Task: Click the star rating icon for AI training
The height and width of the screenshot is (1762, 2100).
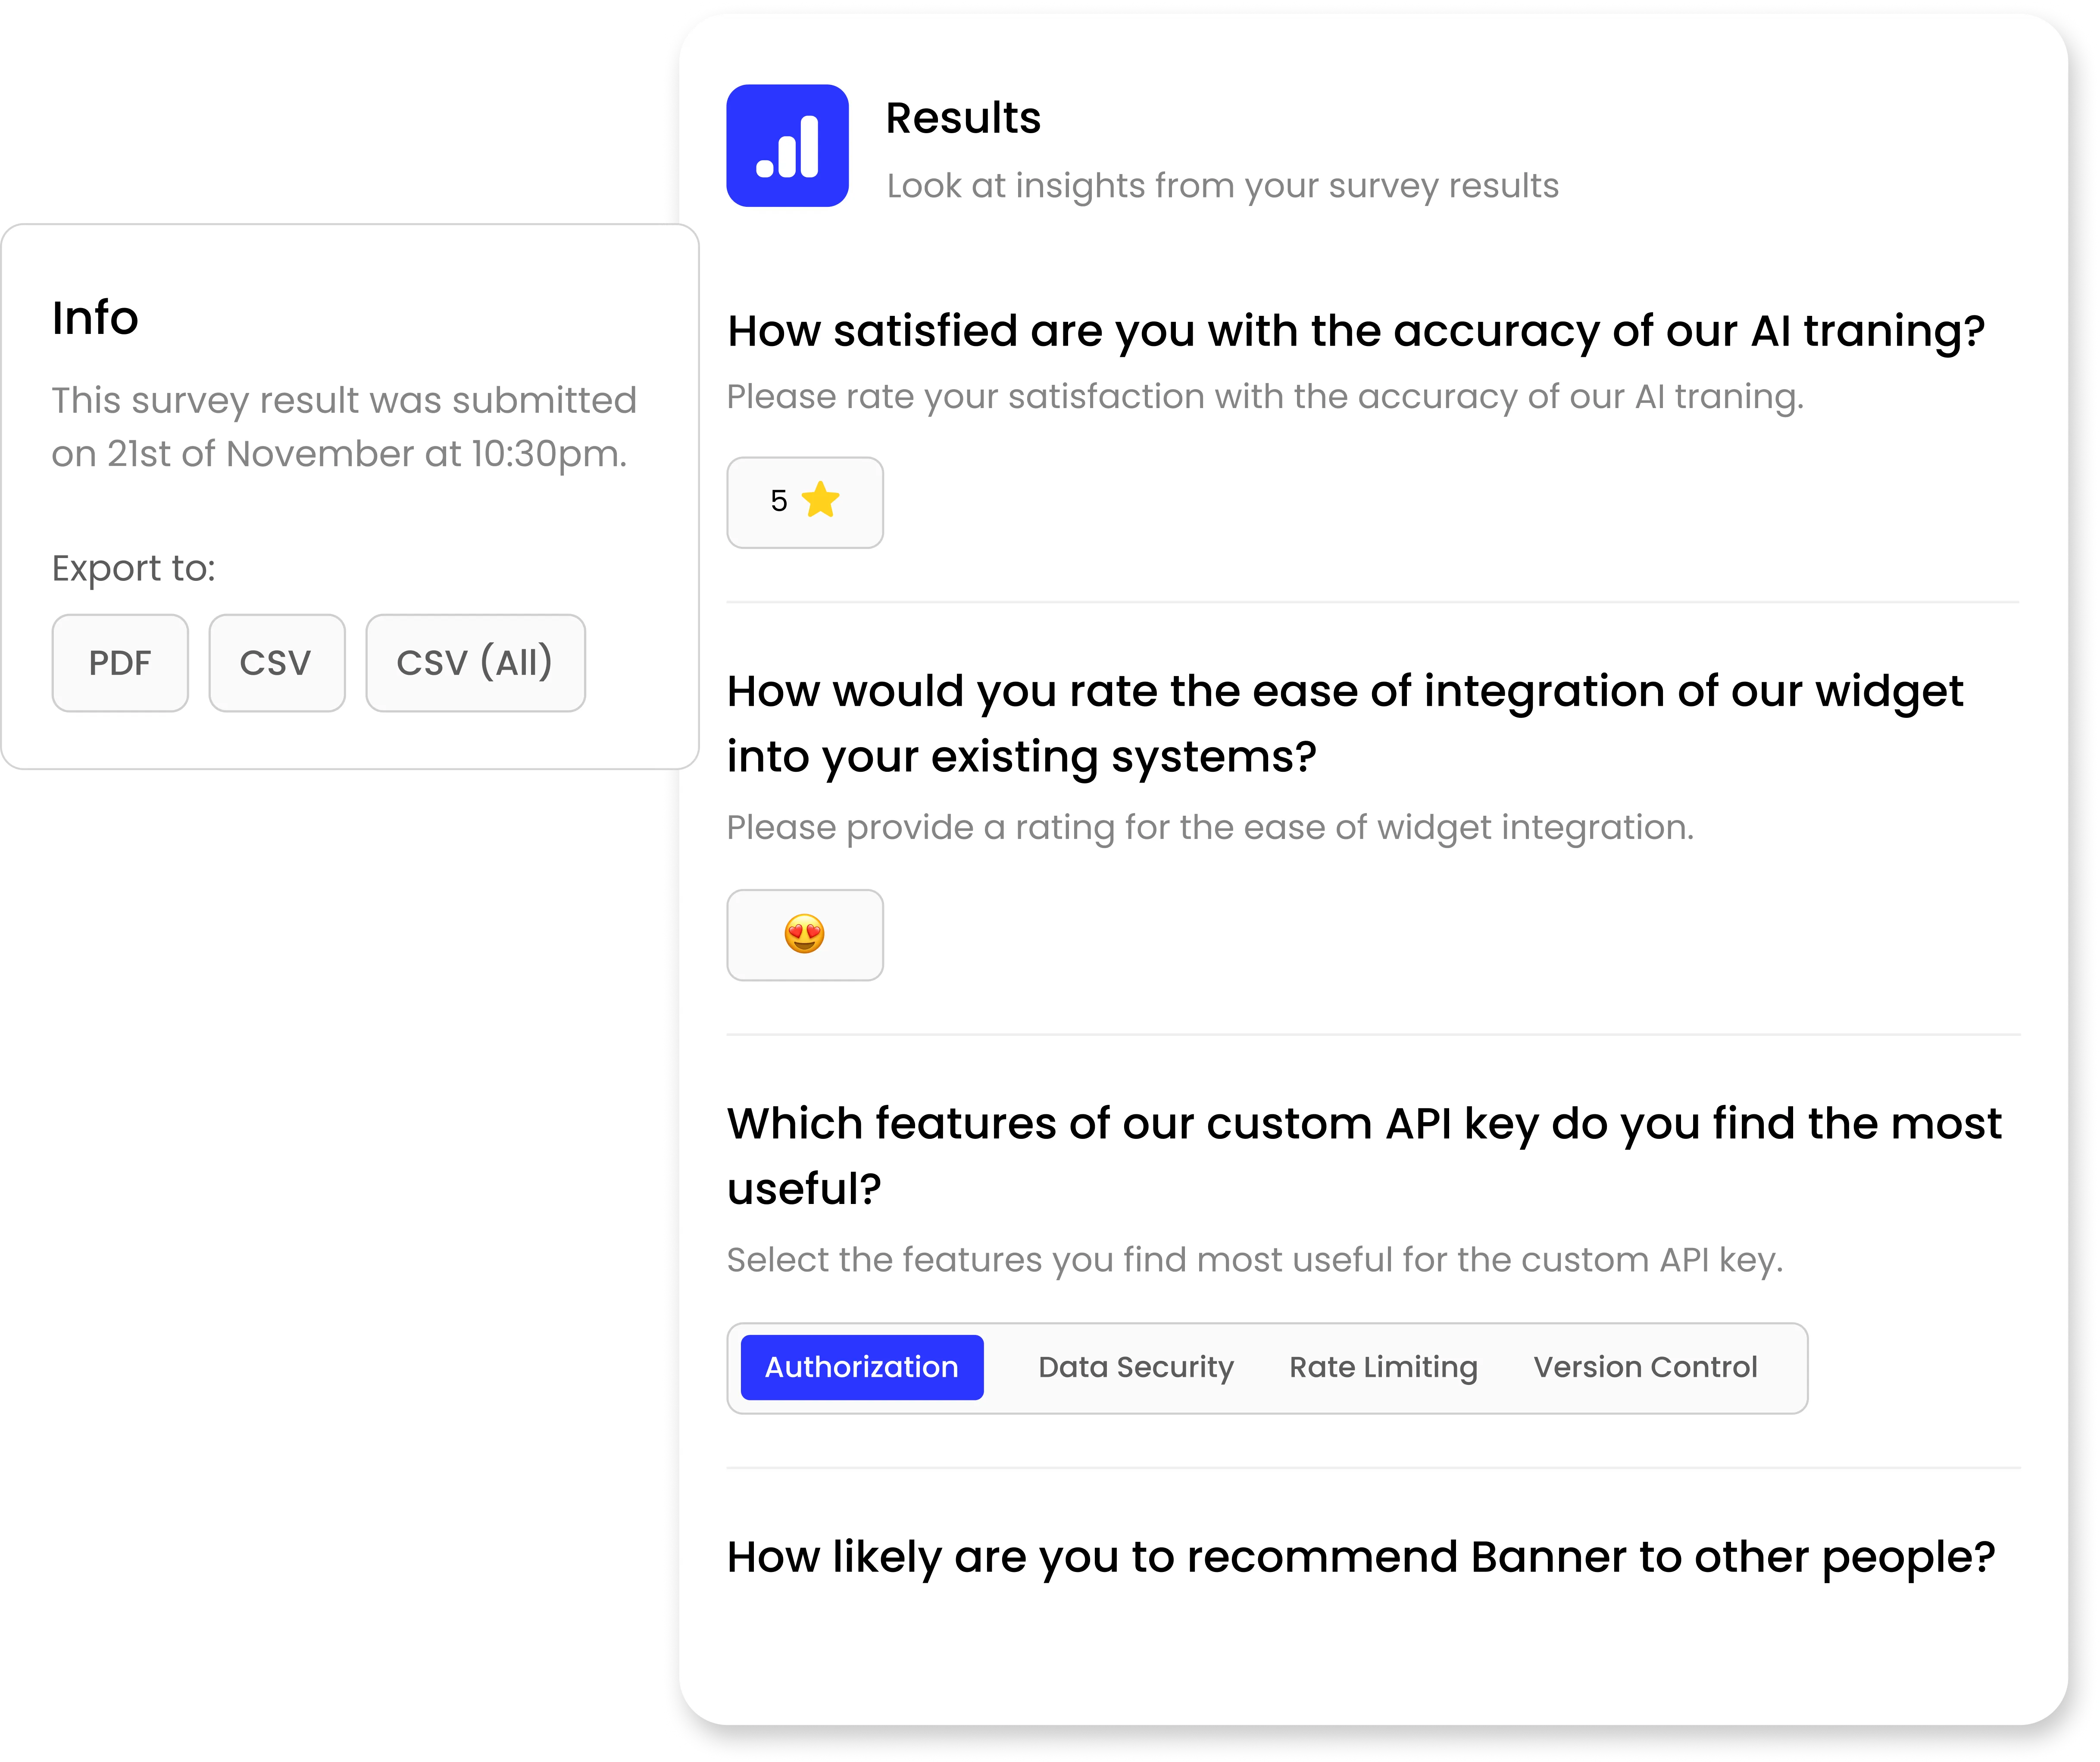Action: tap(822, 498)
